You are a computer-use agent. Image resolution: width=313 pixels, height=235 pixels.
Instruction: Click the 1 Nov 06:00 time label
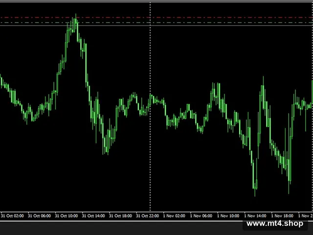click(x=201, y=216)
